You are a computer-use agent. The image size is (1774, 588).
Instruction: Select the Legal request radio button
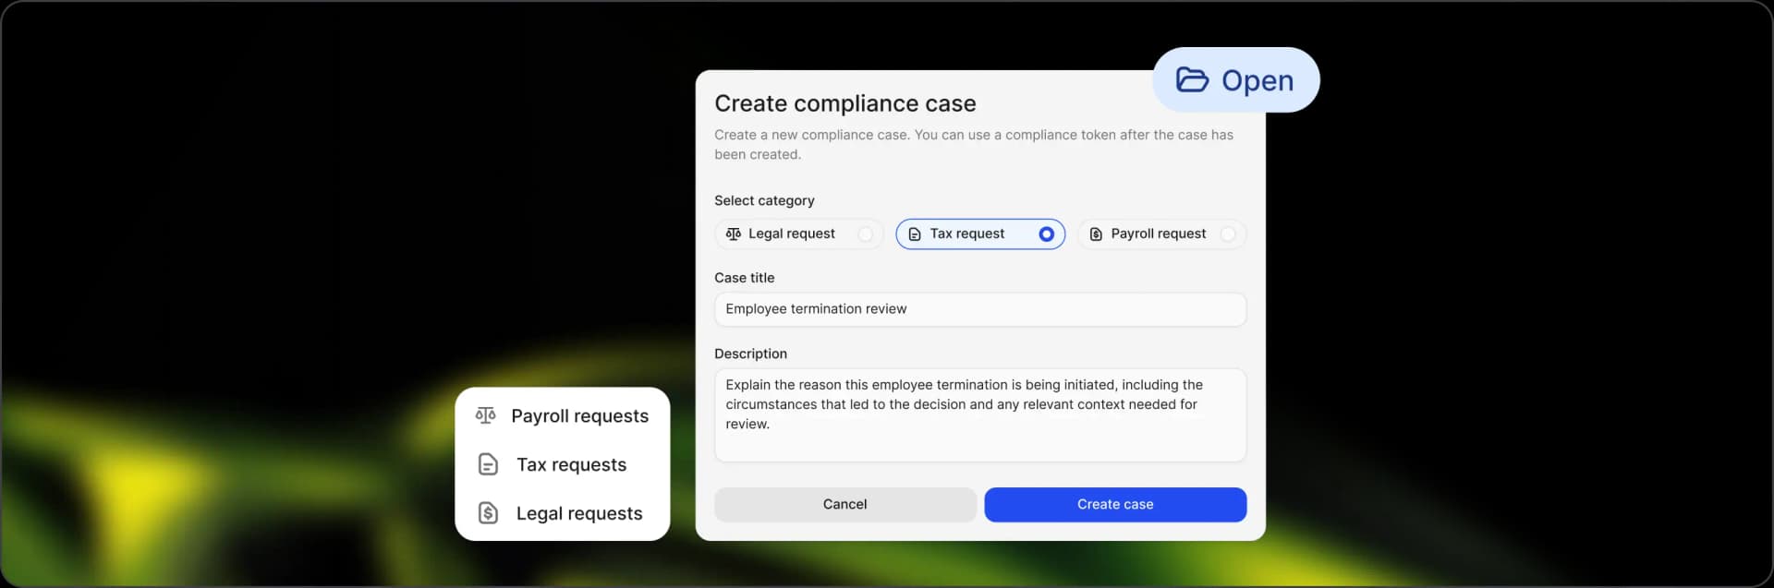(865, 234)
